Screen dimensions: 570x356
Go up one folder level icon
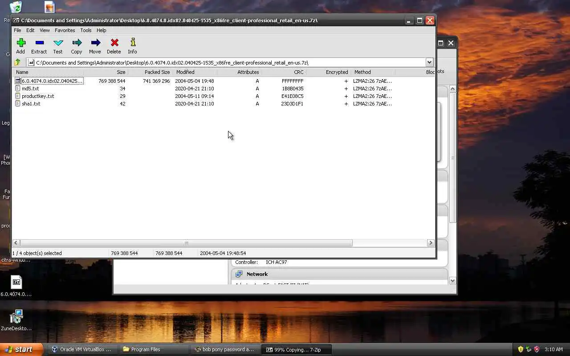pyautogui.click(x=17, y=62)
